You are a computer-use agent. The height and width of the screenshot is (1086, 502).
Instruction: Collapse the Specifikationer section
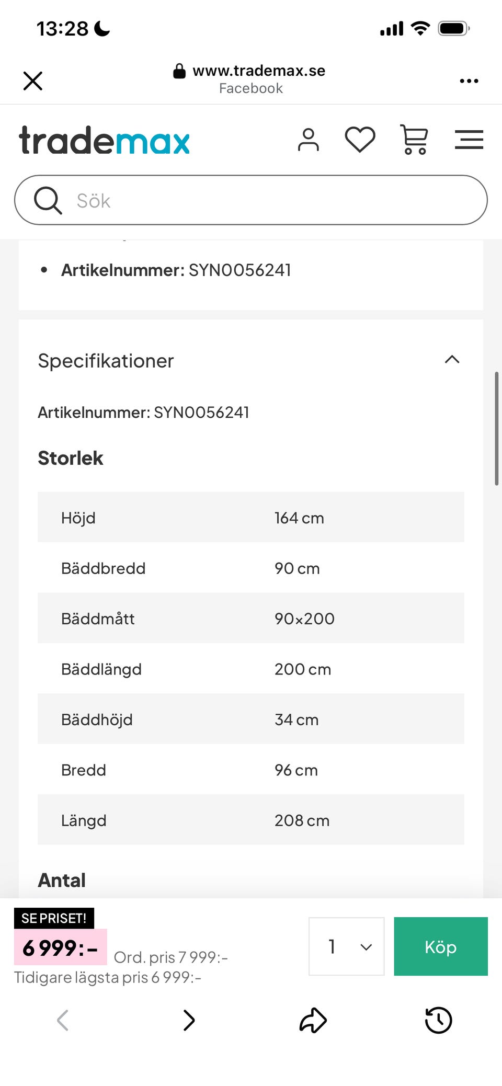(x=452, y=360)
